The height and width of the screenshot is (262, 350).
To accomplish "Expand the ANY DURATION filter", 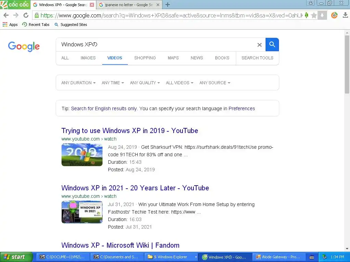I will pyautogui.click(x=78, y=83).
